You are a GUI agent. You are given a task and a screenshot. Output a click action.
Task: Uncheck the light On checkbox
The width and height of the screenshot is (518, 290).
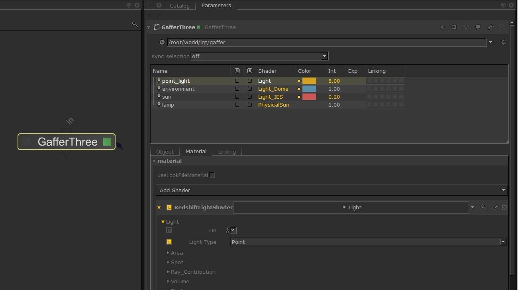pyautogui.click(x=233, y=230)
